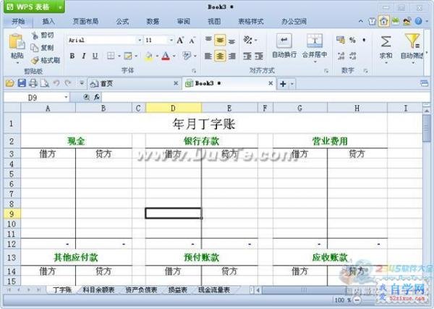Image resolution: width=434 pixels, height=309 pixels.
Task: Click the increase indent icon
Action: [259, 56]
